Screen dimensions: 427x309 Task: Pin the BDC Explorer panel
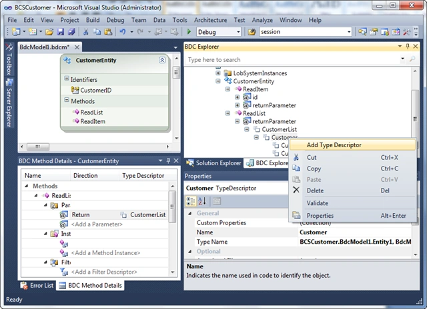click(x=408, y=47)
